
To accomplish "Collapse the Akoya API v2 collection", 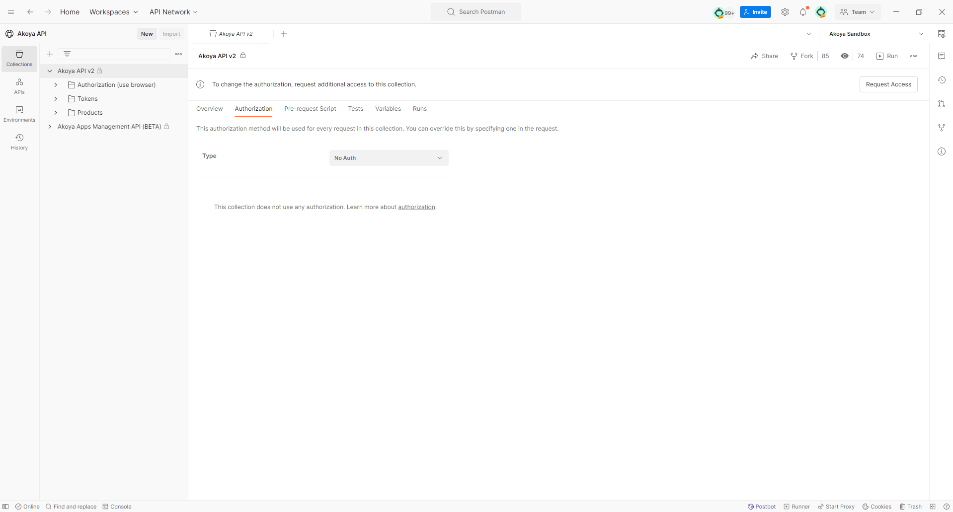I will 50,71.
